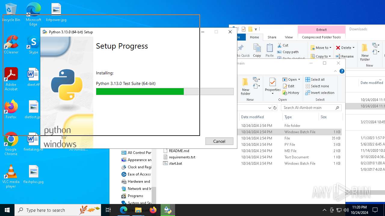Viewport: 385px width, 216px height.
Task: Select the listpower.jpg desktop file
Action: coord(56,13)
